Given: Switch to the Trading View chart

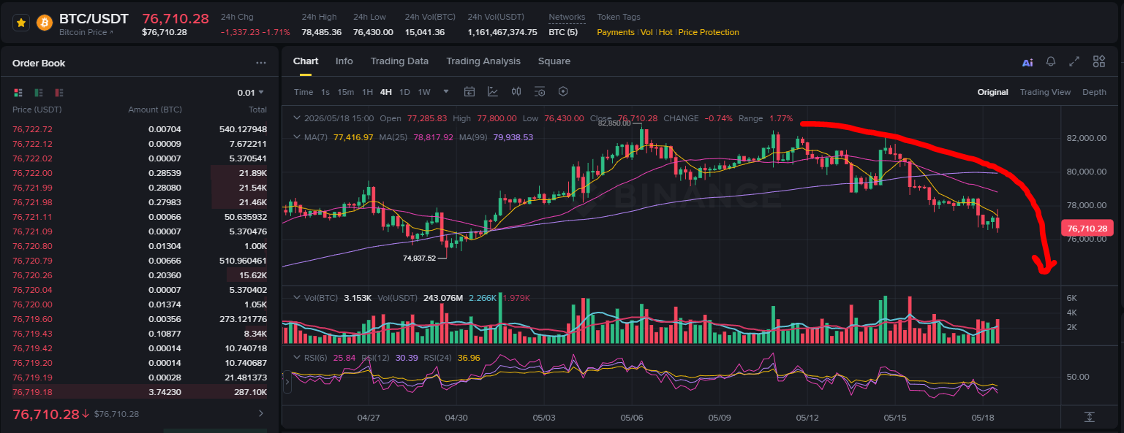Looking at the screenshot, I should (x=1045, y=92).
